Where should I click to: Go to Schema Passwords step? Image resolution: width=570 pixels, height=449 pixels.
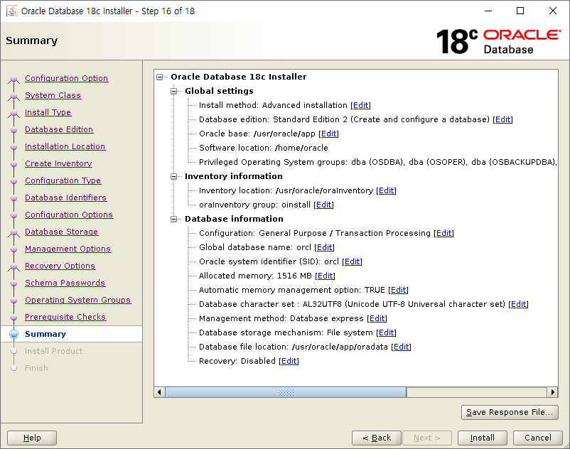[65, 283]
